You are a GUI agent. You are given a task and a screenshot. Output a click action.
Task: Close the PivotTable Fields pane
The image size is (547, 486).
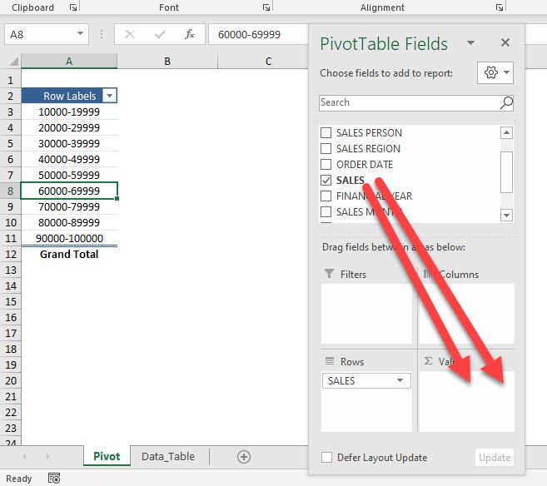point(505,42)
